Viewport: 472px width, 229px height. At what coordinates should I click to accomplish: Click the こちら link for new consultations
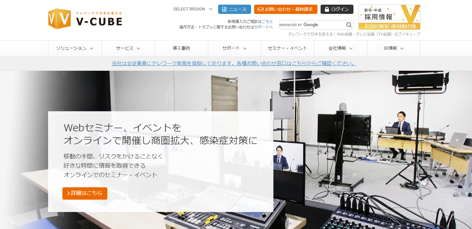(267, 22)
